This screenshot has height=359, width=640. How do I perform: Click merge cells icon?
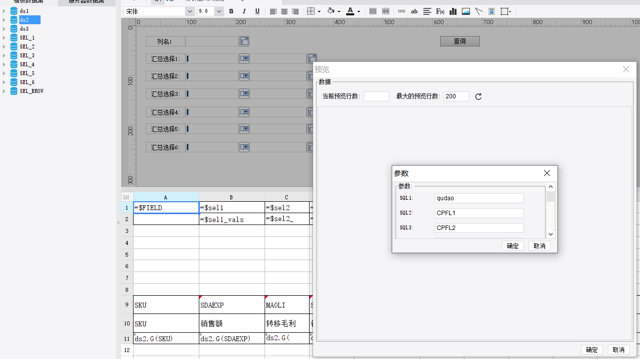373,11
